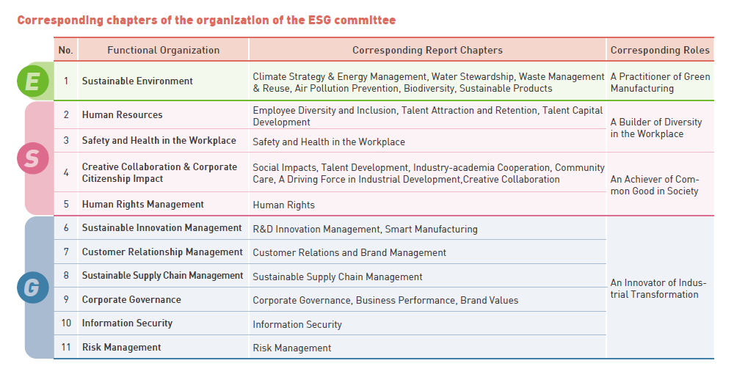Select the 'Information Security' organization label
This screenshot has height=377, width=734.
point(127,323)
